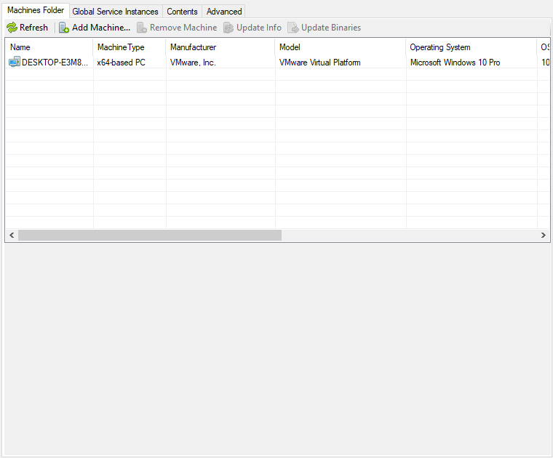Select the DESKTOP-E3M8 computer icon
Viewport: 553px width, 458px height.
pos(15,63)
